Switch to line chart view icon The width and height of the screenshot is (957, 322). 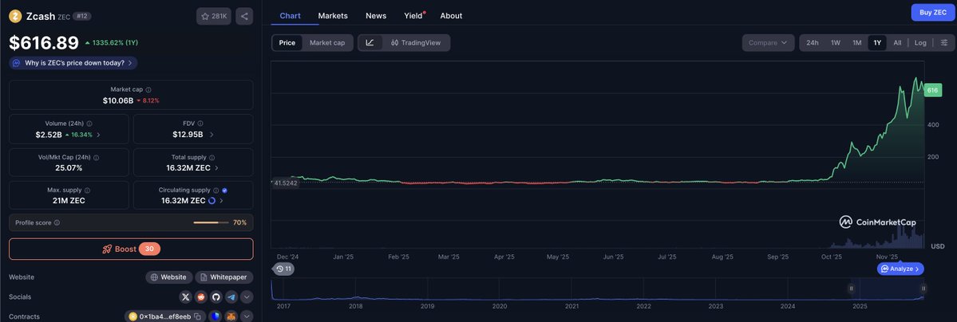pos(370,43)
